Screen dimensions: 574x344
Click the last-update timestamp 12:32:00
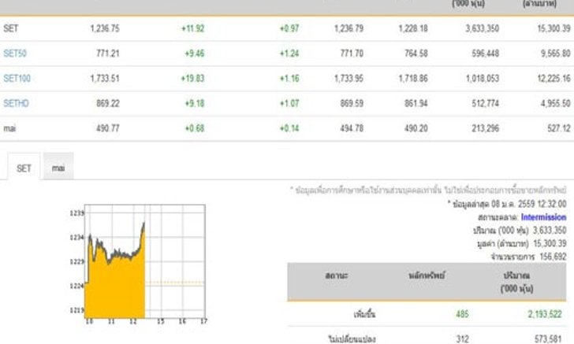point(552,204)
